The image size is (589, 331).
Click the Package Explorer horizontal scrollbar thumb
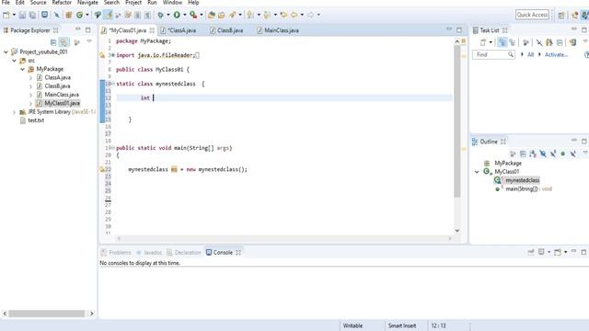pos(47,314)
